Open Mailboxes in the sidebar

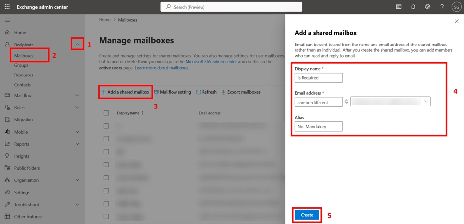coord(24,56)
